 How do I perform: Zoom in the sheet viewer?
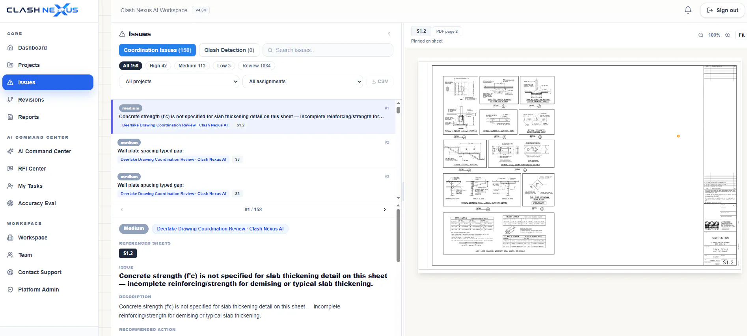click(x=728, y=35)
